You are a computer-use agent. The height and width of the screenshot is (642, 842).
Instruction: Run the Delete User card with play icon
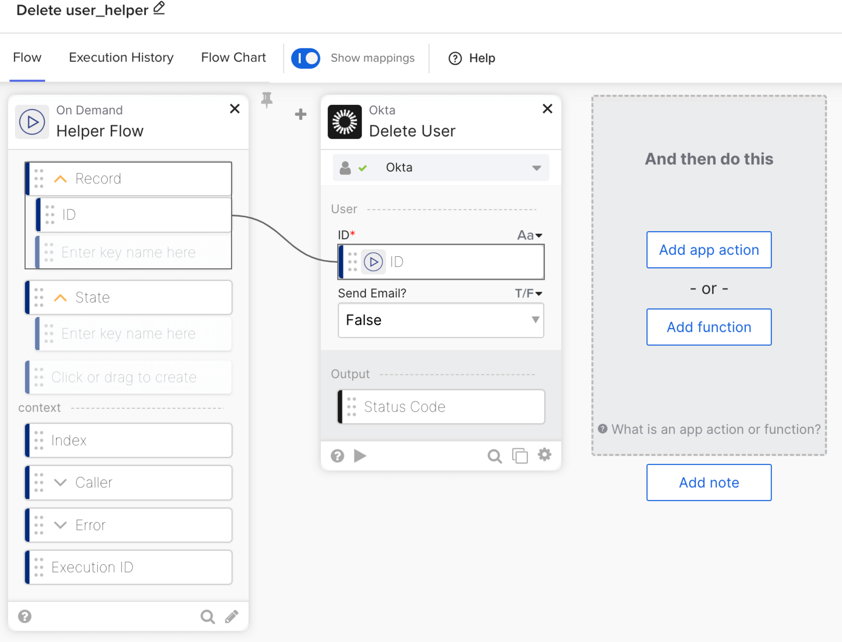tap(360, 456)
